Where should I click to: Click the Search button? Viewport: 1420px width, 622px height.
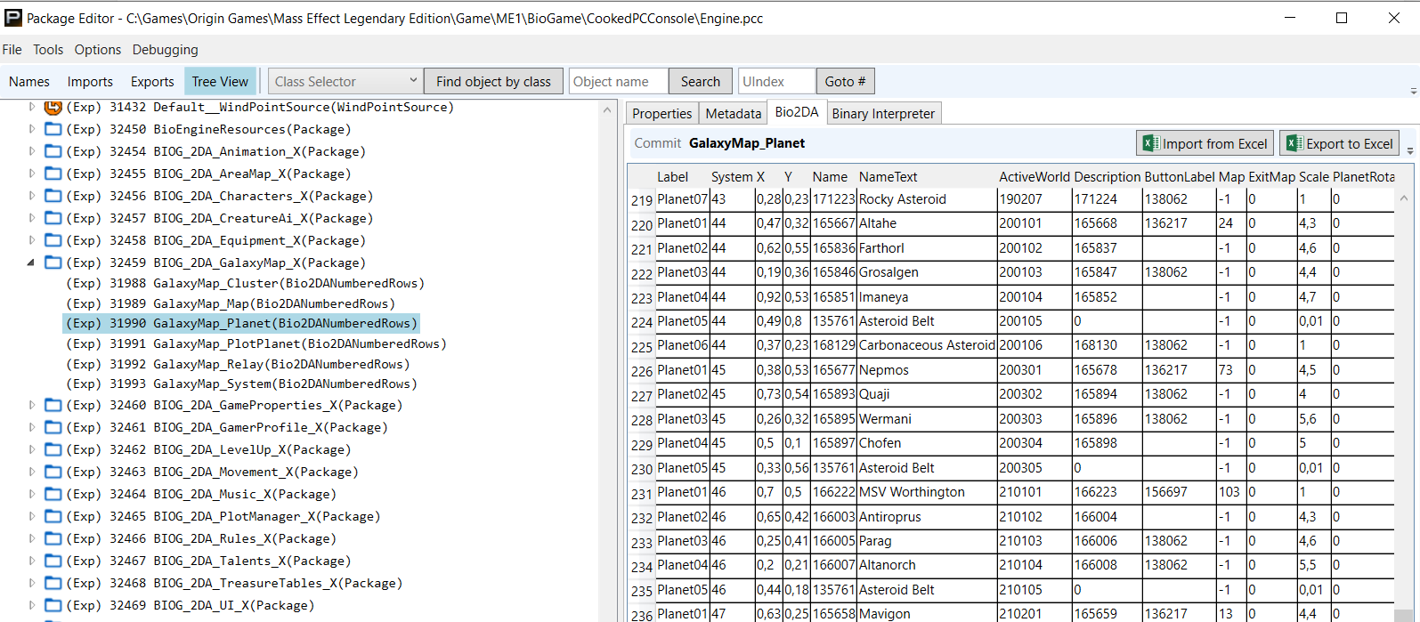pyautogui.click(x=701, y=81)
